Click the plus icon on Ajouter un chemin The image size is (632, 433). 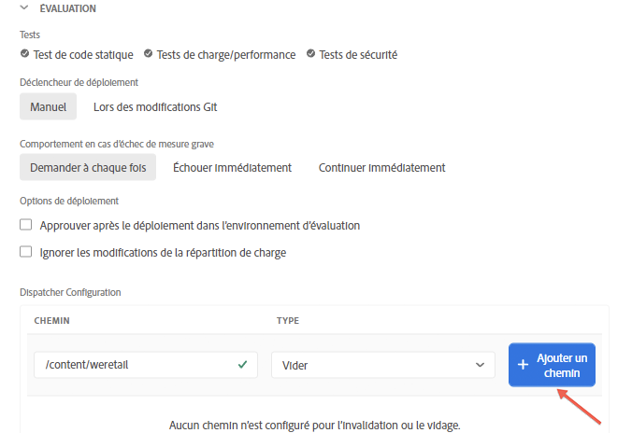point(523,365)
